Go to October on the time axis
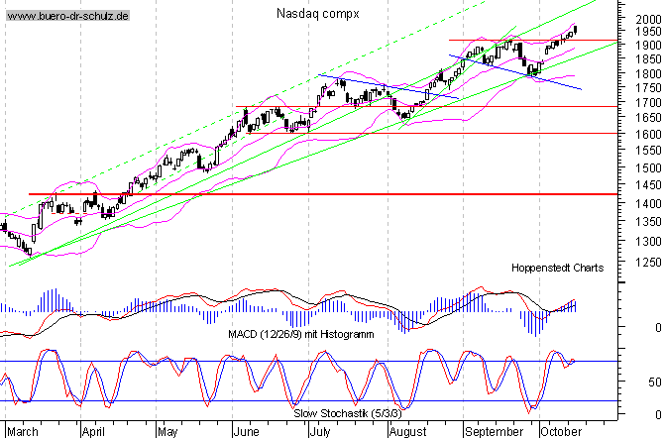This screenshot has height=438, width=665. coord(558,432)
